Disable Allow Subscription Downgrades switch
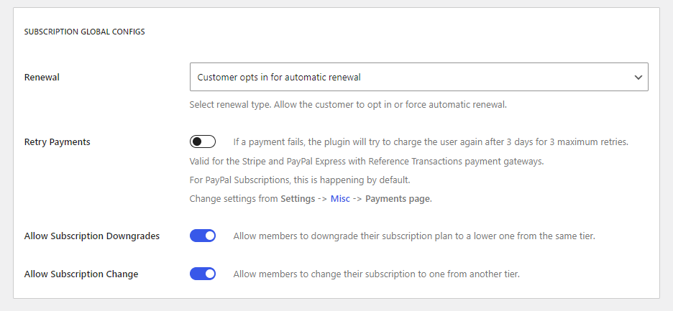The image size is (673, 311). 203,236
